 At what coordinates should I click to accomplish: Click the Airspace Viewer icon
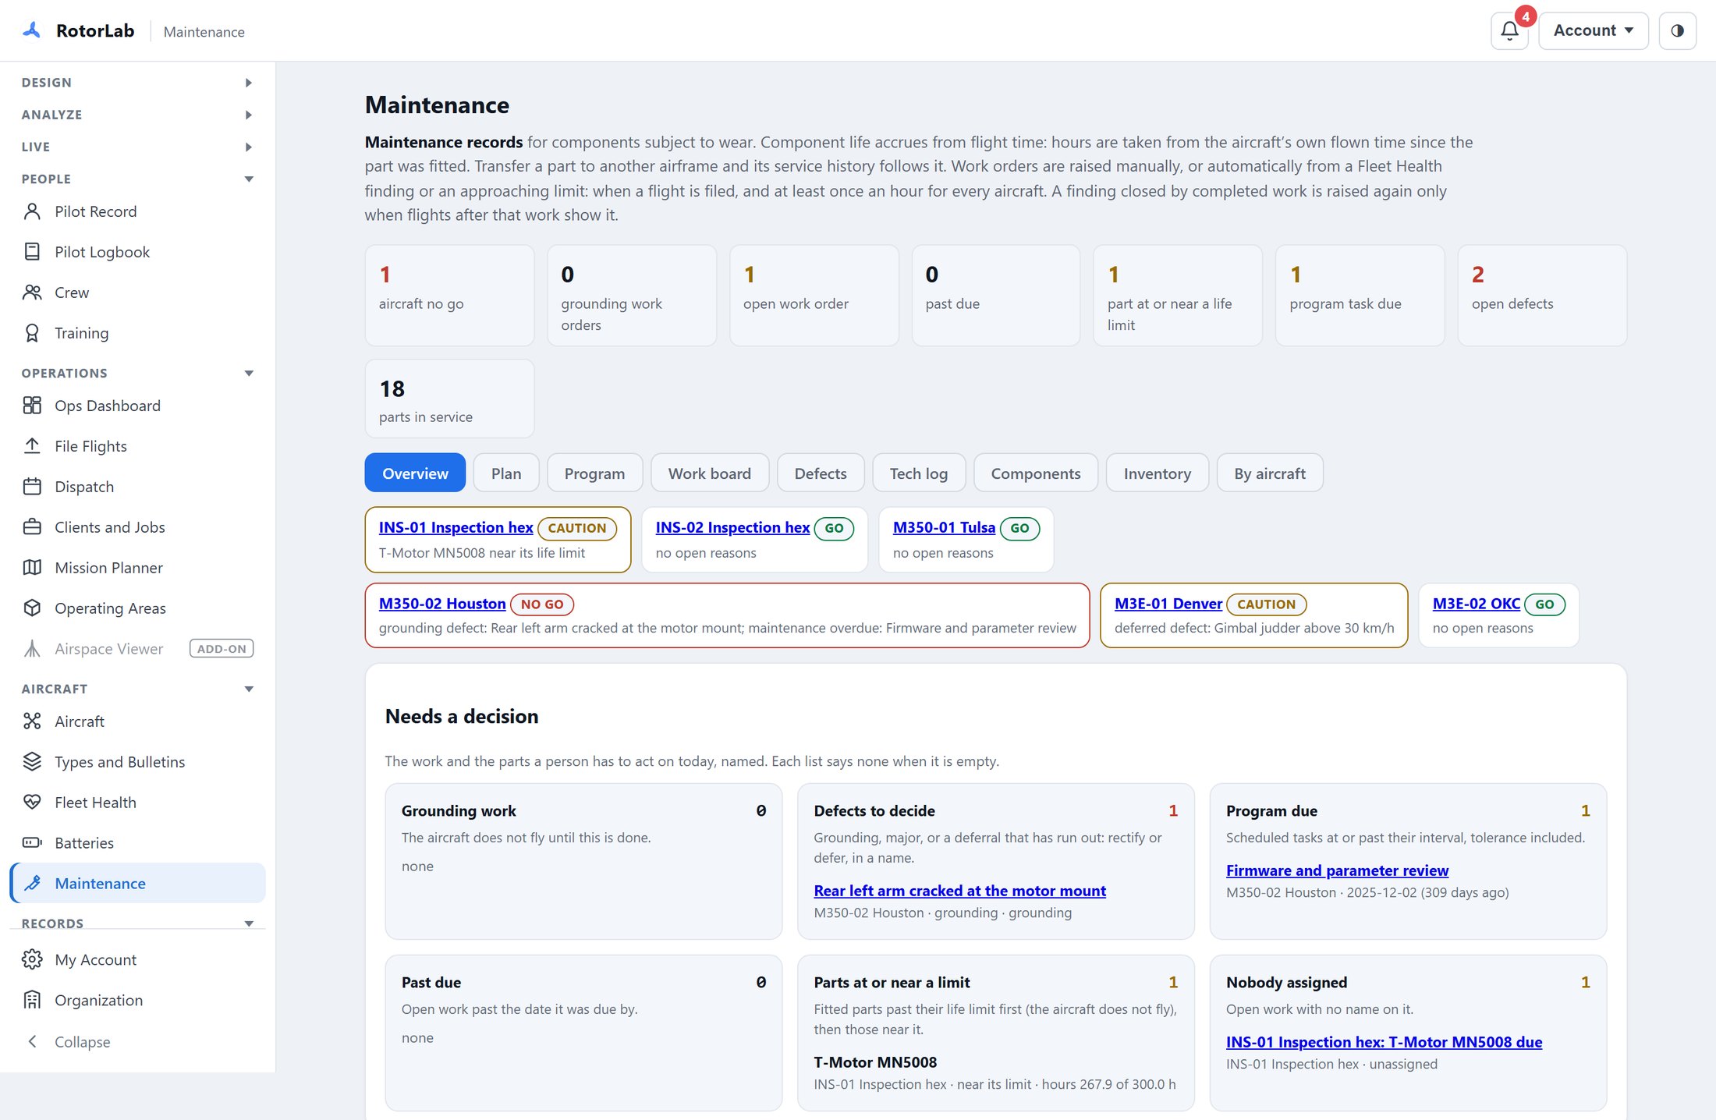click(32, 649)
